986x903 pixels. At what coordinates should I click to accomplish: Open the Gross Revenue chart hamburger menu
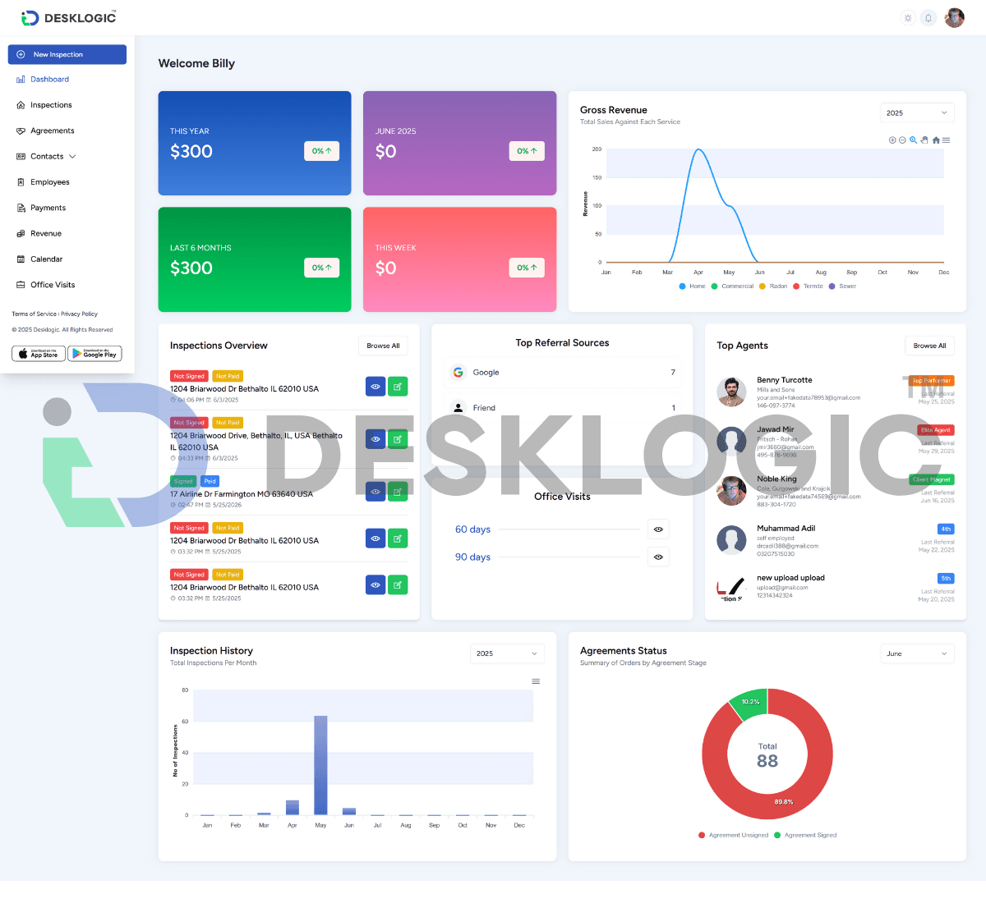click(x=947, y=140)
